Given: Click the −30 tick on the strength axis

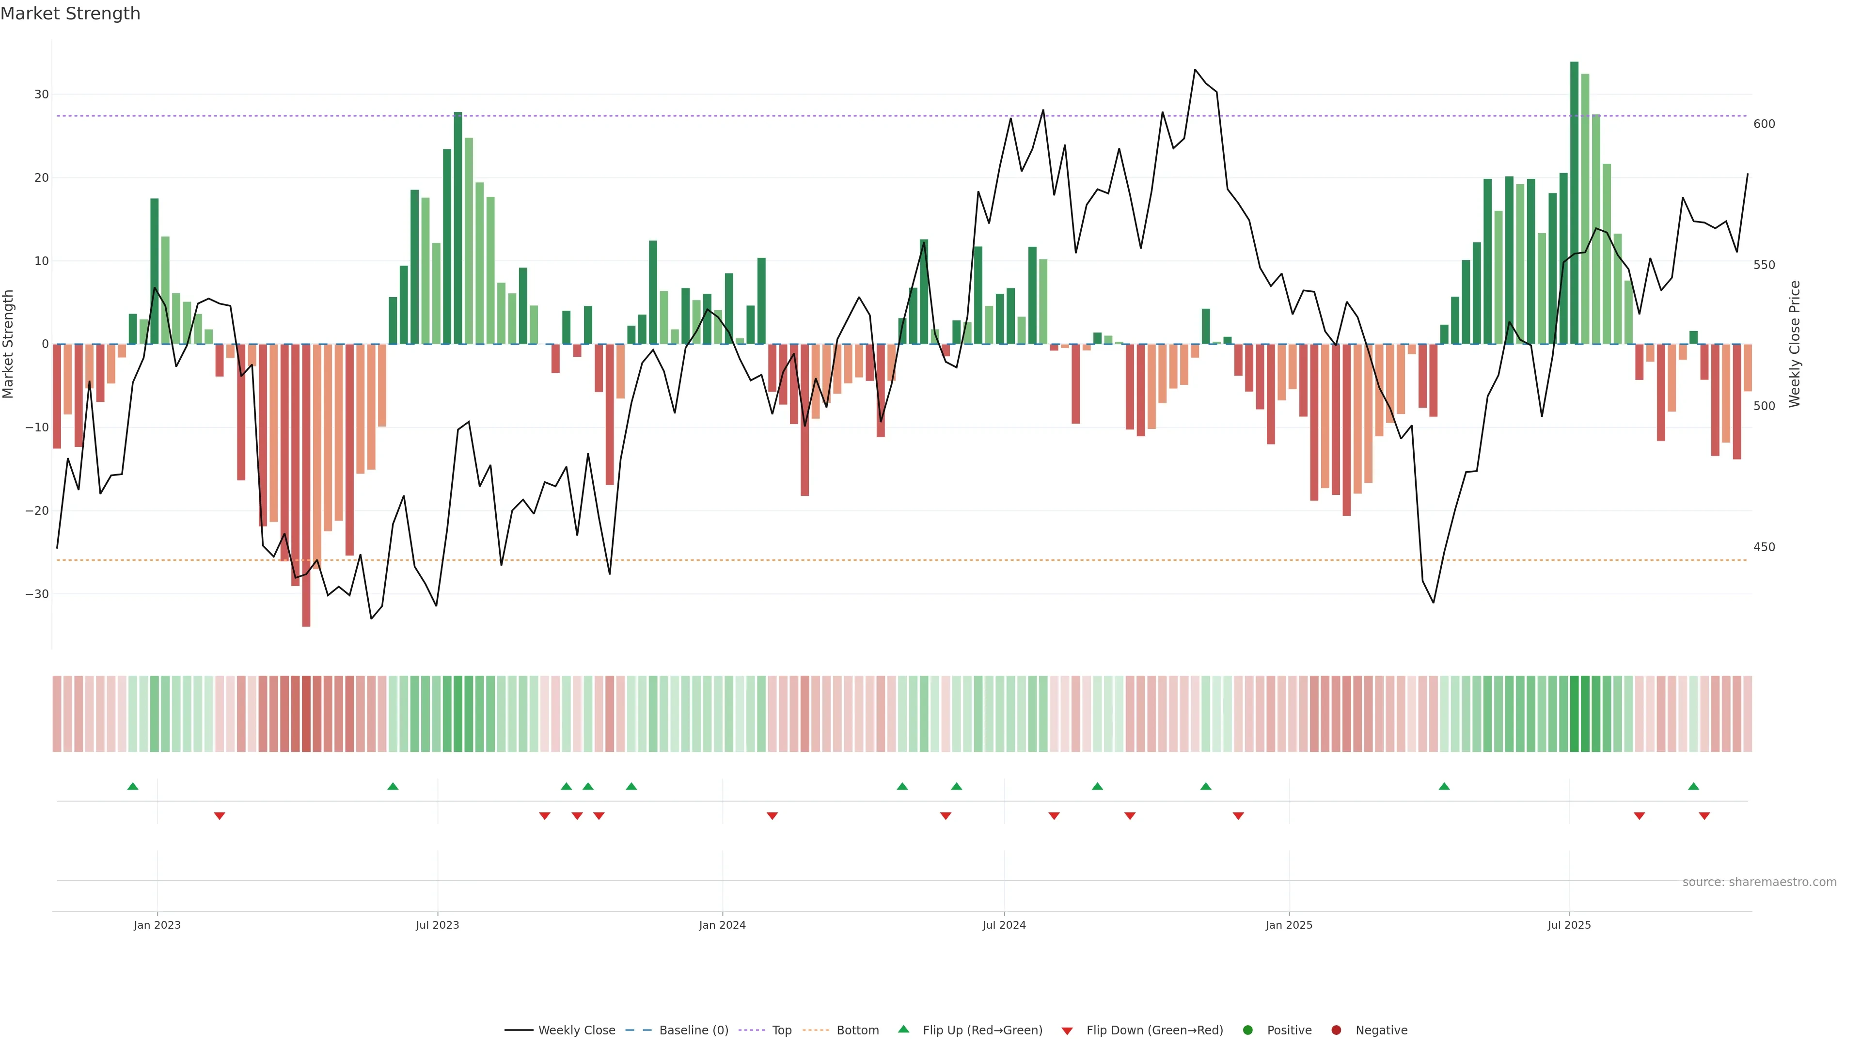Looking at the screenshot, I should coord(37,594).
